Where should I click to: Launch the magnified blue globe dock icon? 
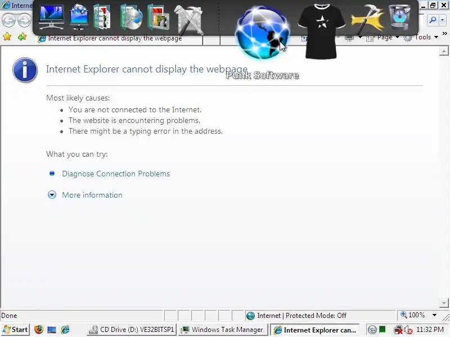[262, 32]
